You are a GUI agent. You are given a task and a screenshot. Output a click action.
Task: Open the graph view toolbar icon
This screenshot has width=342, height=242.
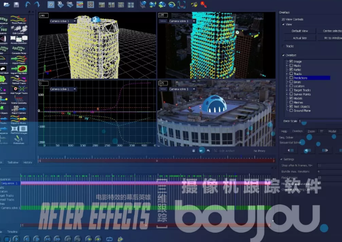coord(80,4)
